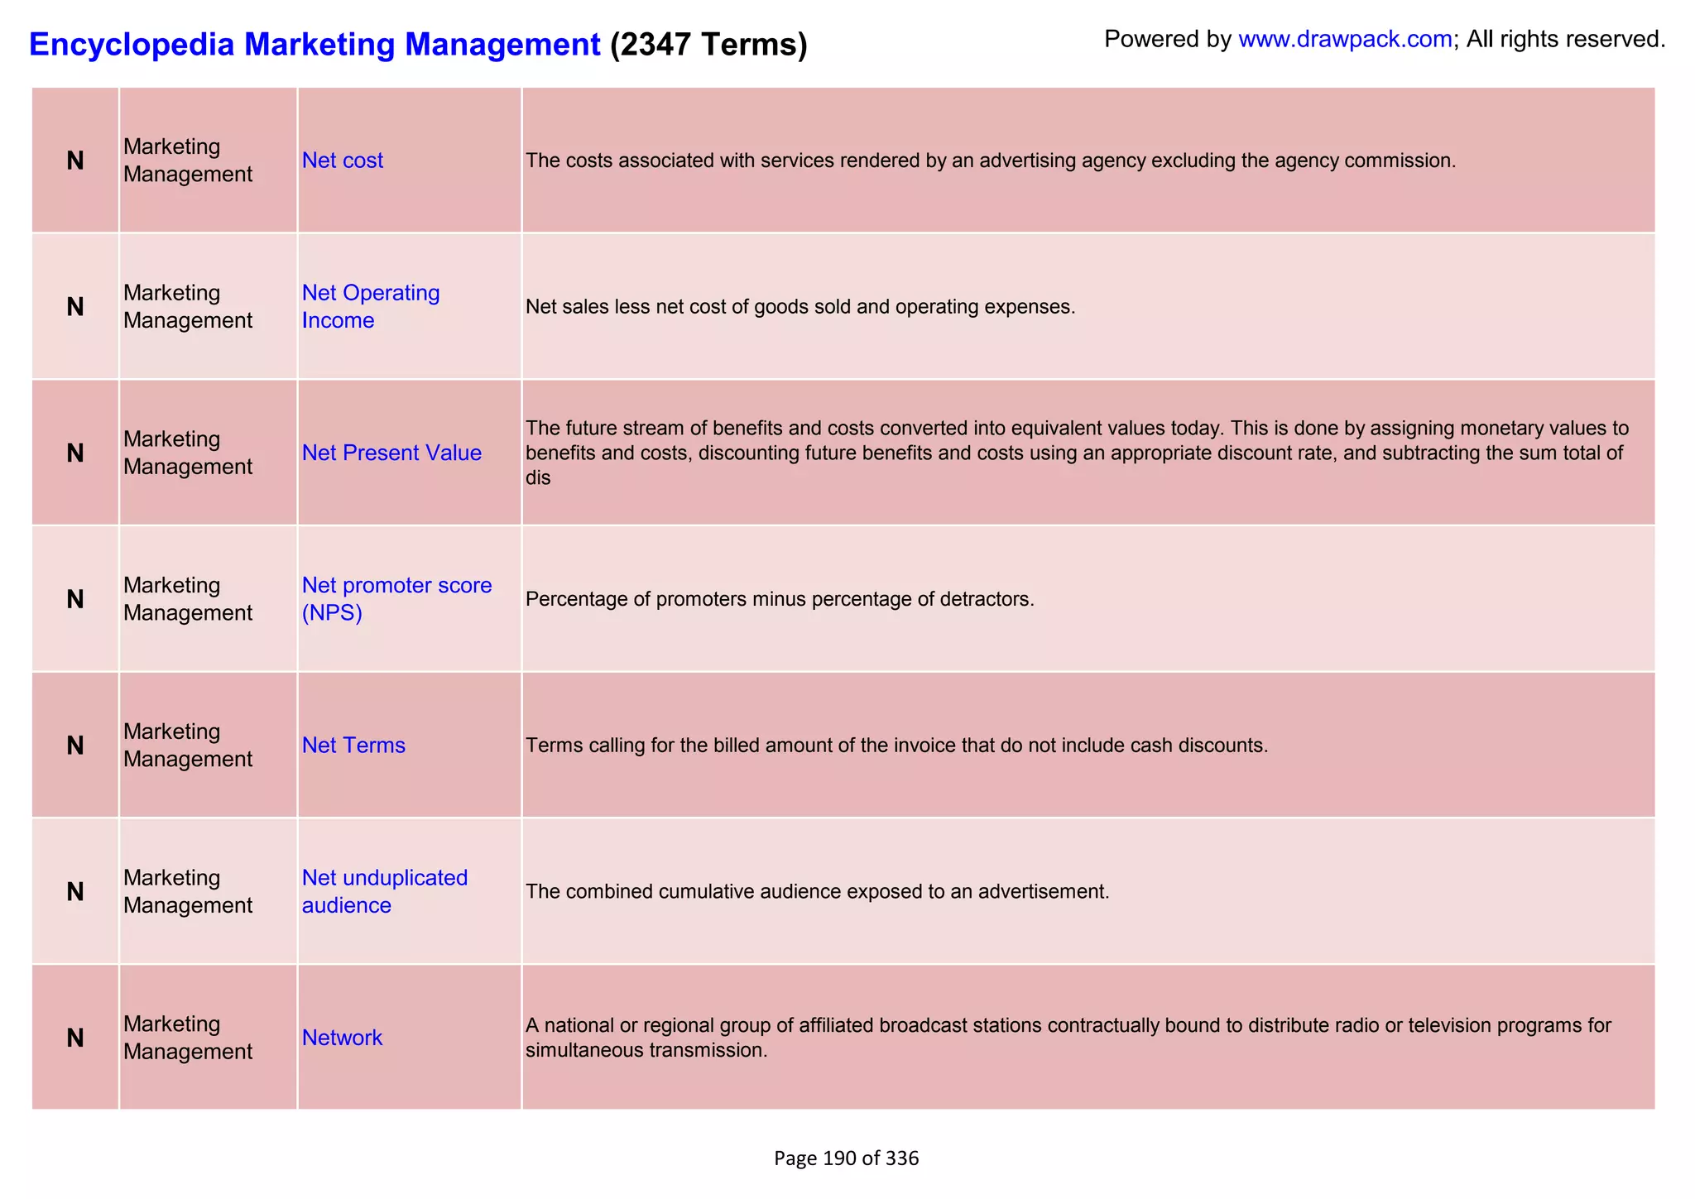Select the Net Present Value definition text
This screenshot has width=1695, height=1199.
pyautogui.click(x=1078, y=453)
